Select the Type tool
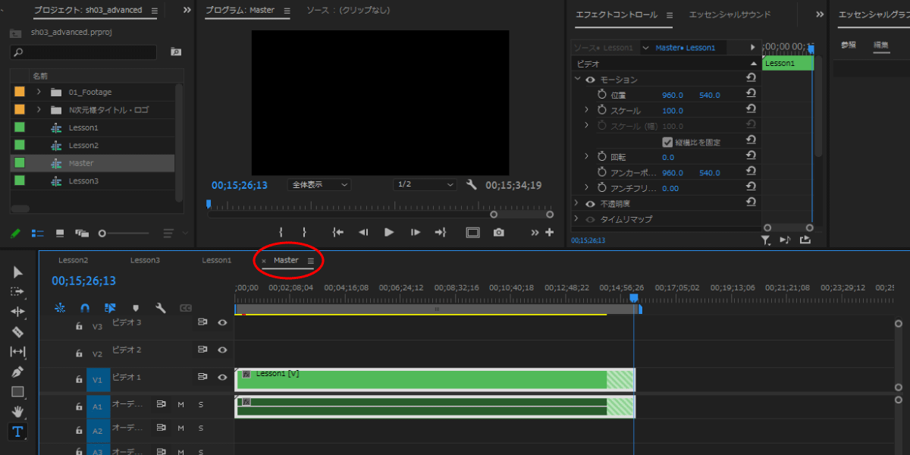This screenshot has width=910, height=455. [17, 431]
